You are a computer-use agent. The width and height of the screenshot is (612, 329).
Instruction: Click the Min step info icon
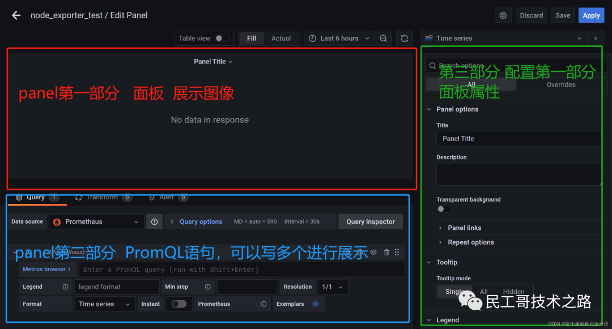207,287
